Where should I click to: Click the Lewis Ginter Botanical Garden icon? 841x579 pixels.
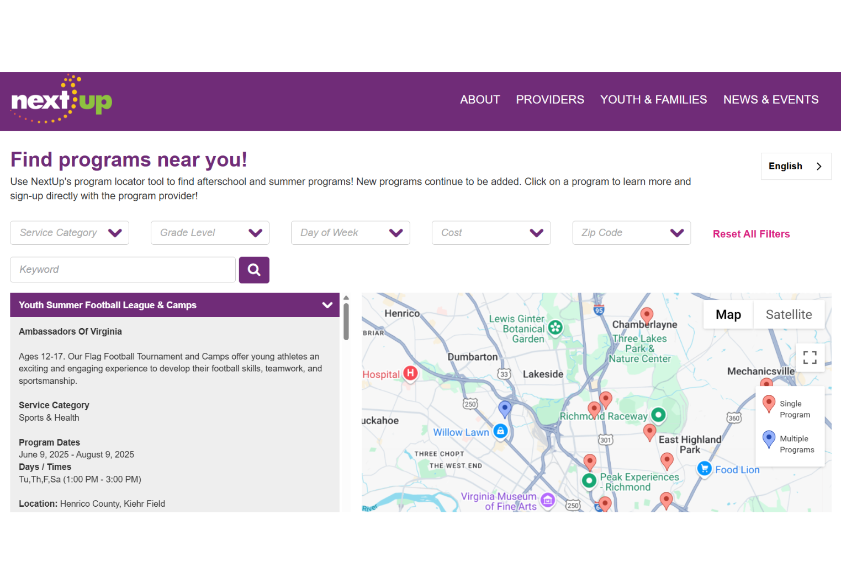pos(554,328)
